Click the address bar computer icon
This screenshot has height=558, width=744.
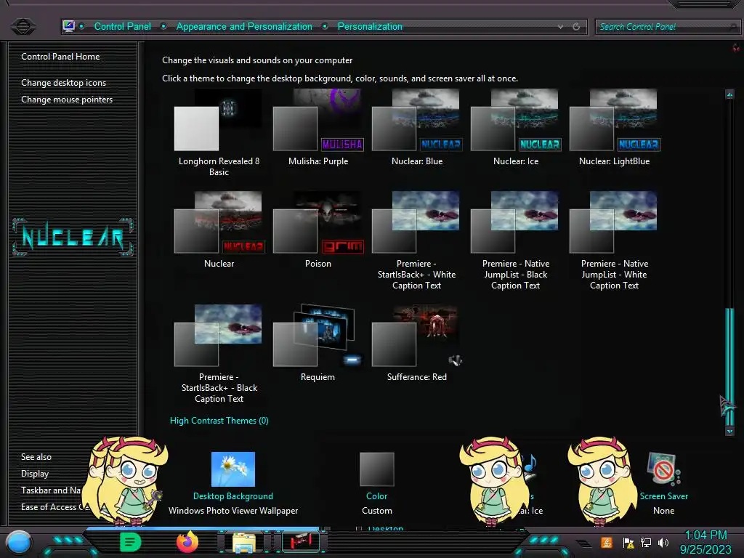coord(69,26)
